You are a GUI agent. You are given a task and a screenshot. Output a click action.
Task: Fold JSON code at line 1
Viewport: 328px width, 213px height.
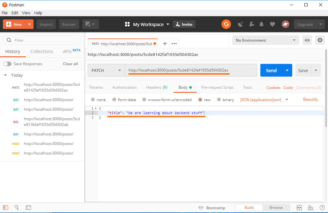(96, 109)
